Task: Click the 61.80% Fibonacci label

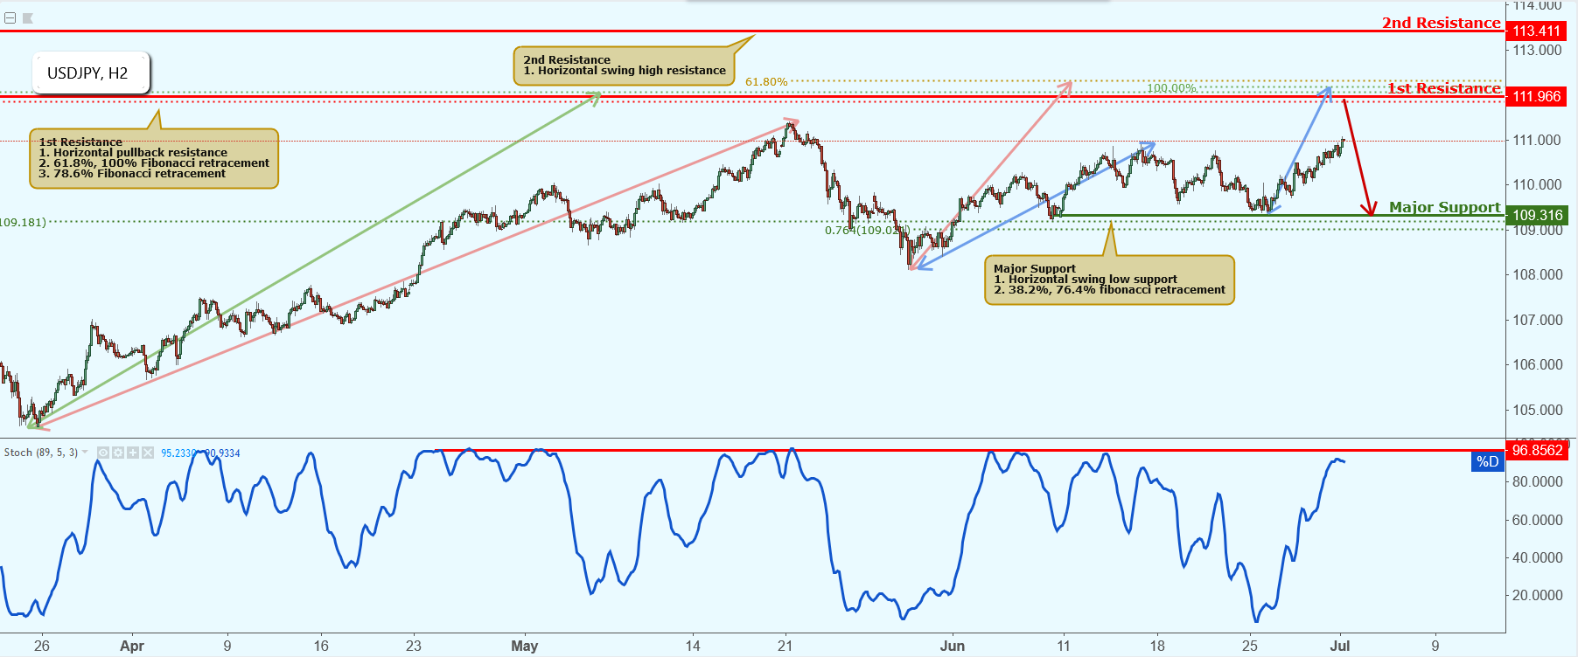Action: (766, 82)
